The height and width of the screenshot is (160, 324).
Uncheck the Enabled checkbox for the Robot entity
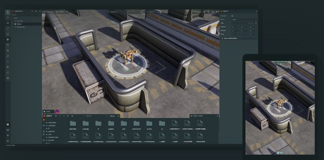(232, 16)
